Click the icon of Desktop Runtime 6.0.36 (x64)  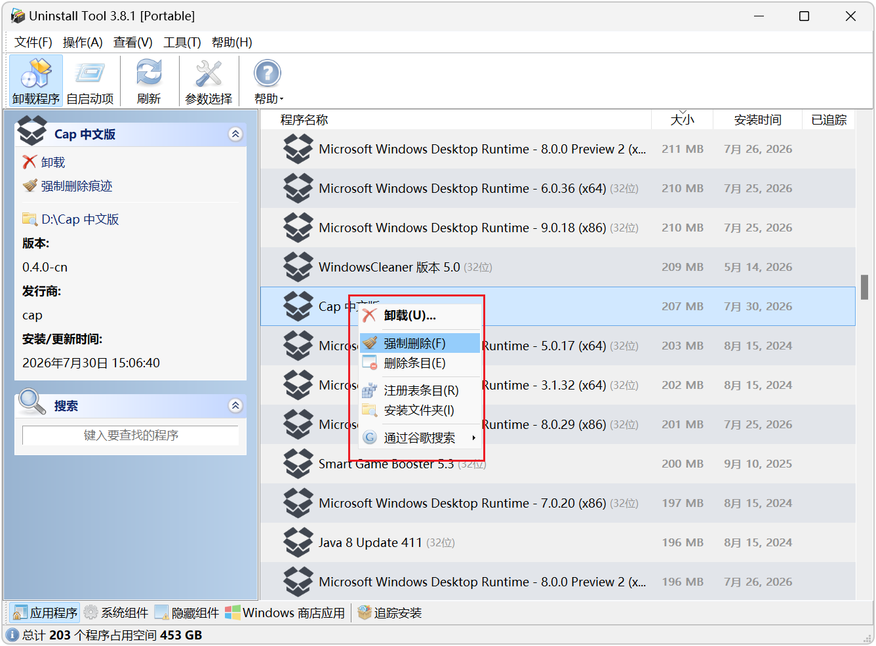point(298,188)
